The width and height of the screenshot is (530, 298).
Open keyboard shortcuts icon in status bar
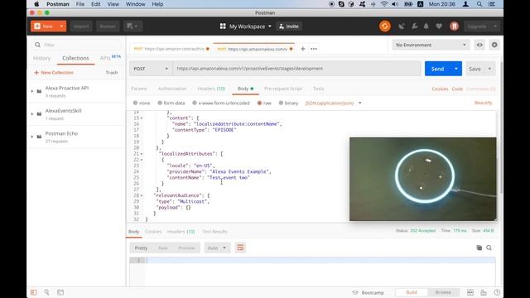[484, 292]
